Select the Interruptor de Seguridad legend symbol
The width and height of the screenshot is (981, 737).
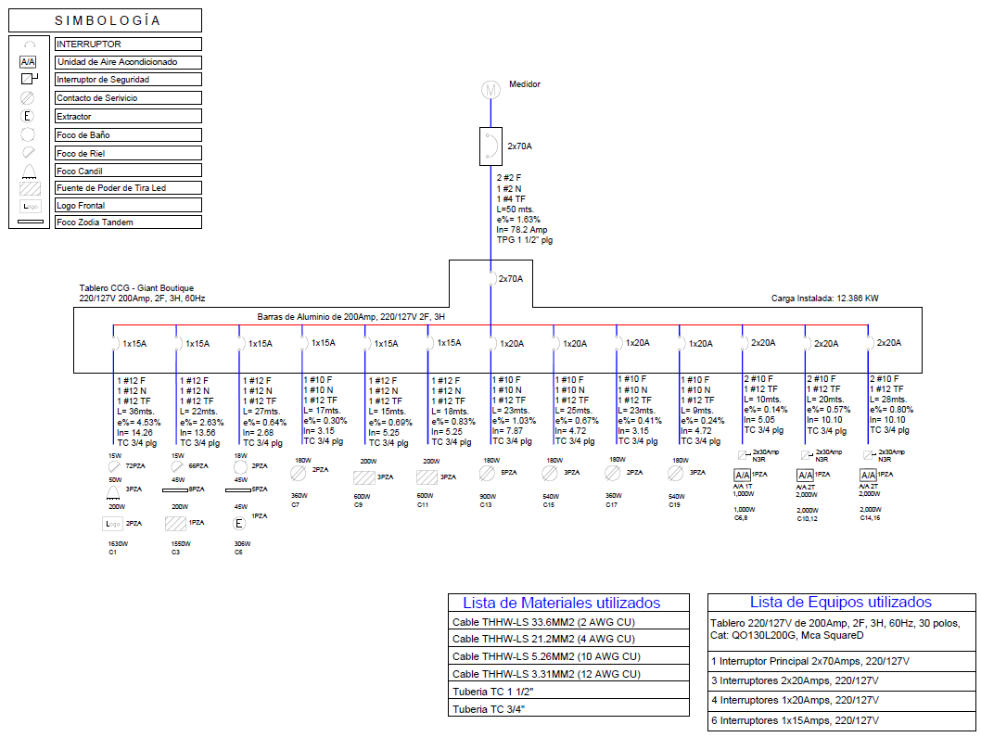pyautogui.click(x=29, y=80)
